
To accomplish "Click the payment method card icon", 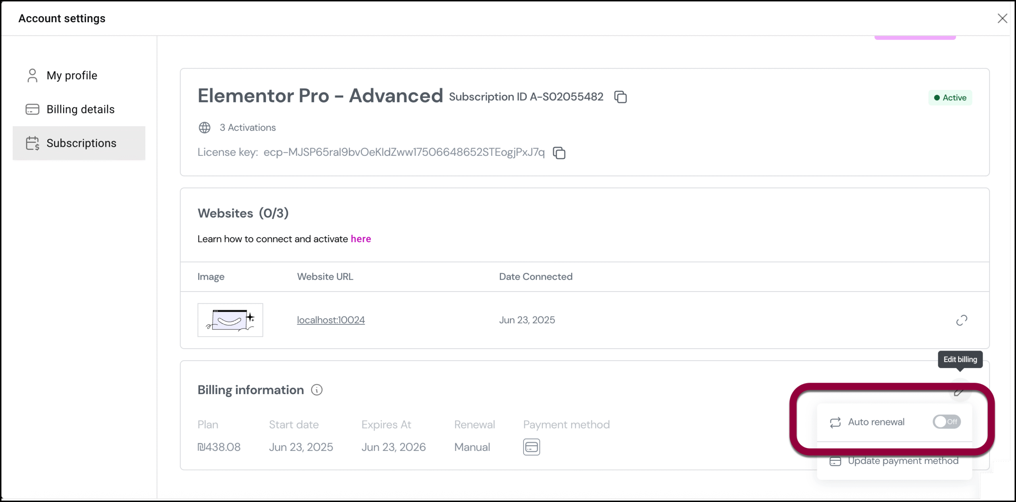I will pos(531,447).
